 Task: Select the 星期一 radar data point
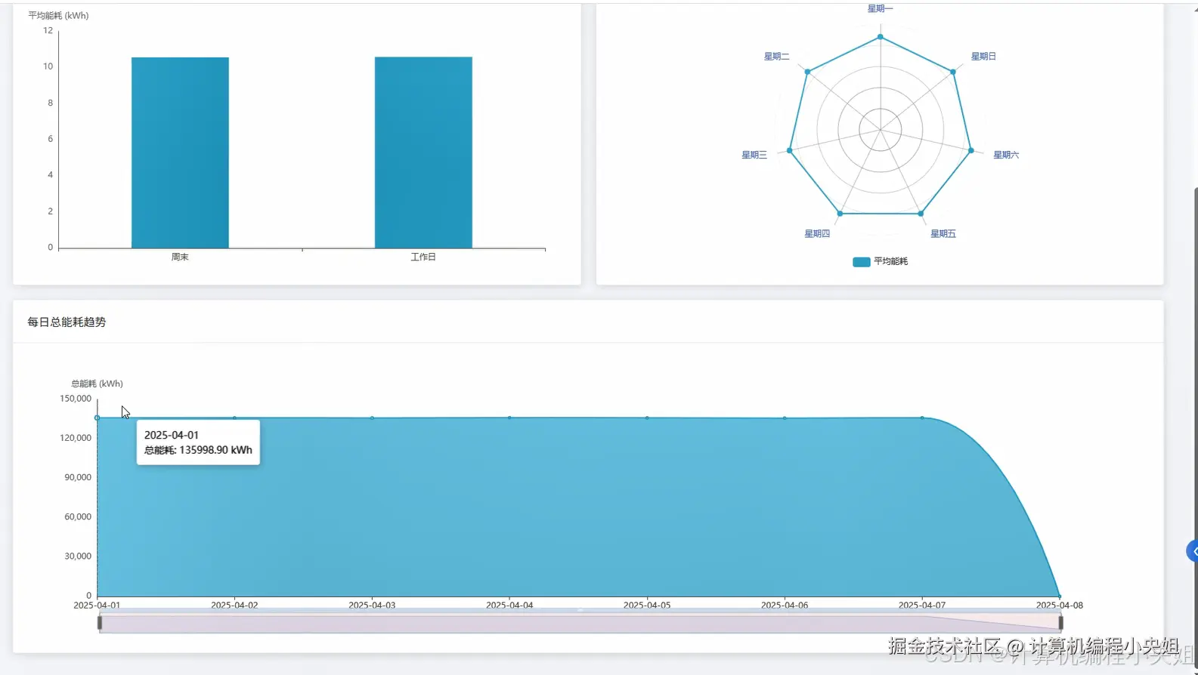(881, 37)
